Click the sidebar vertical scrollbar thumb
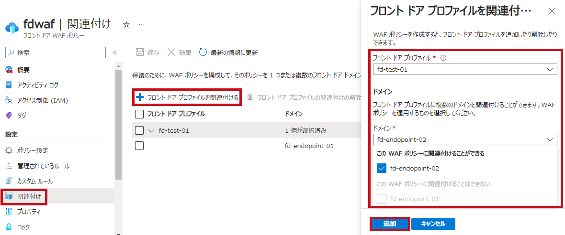The width and height of the screenshot is (565, 235). (x=119, y=124)
